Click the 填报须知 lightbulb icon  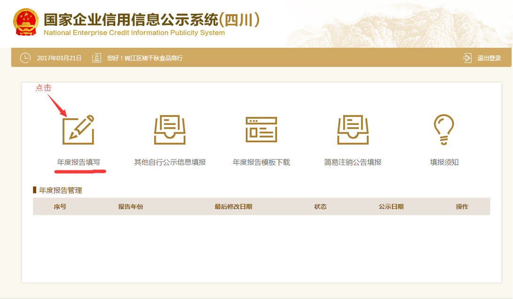pyautogui.click(x=444, y=130)
